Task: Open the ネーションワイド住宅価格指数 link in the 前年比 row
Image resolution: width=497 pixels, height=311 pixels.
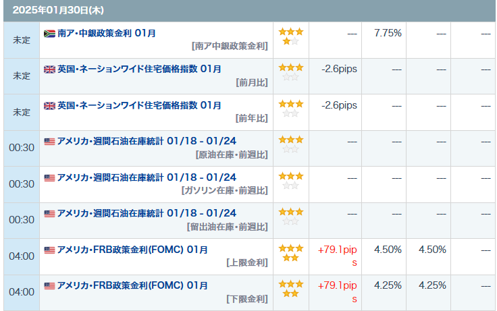Action: (x=139, y=105)
